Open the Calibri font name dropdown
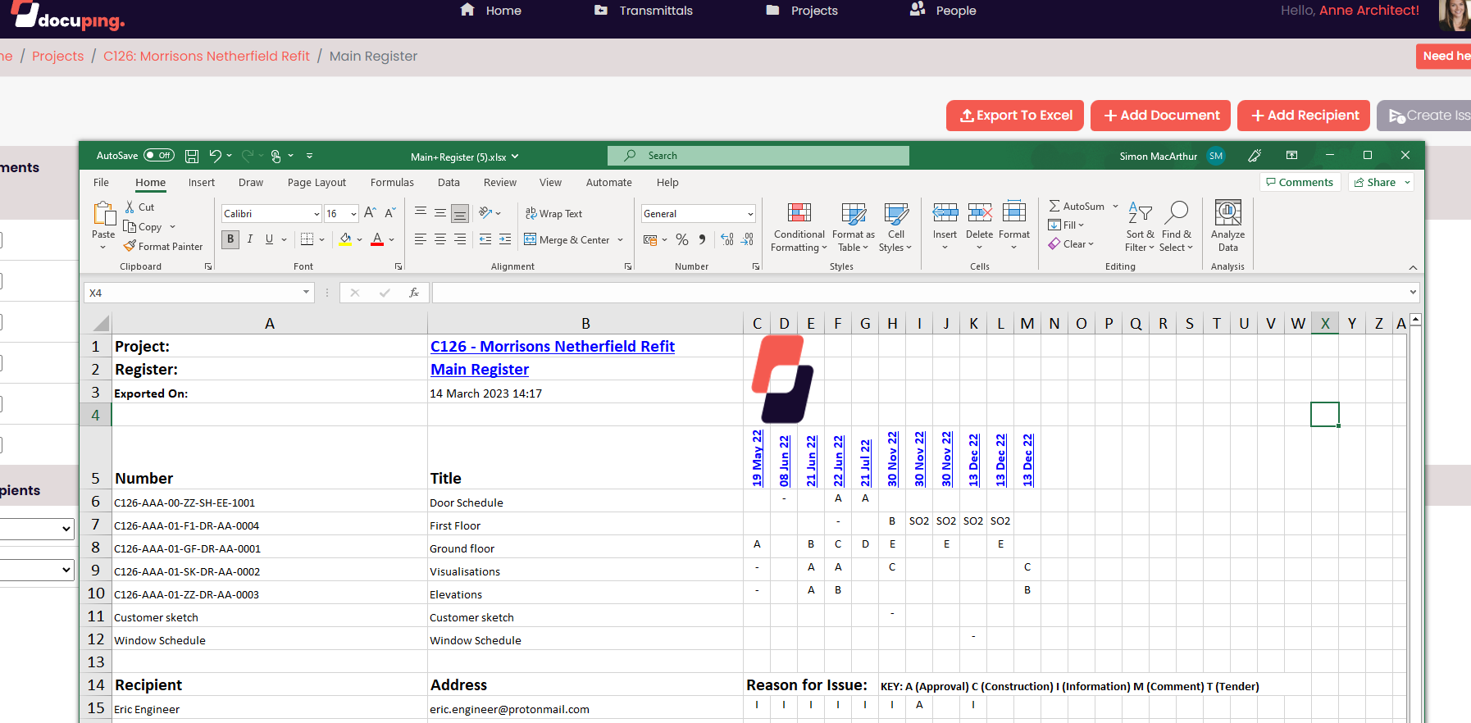The width and height of the screenshot is (1471, 723). click(317, 214)
